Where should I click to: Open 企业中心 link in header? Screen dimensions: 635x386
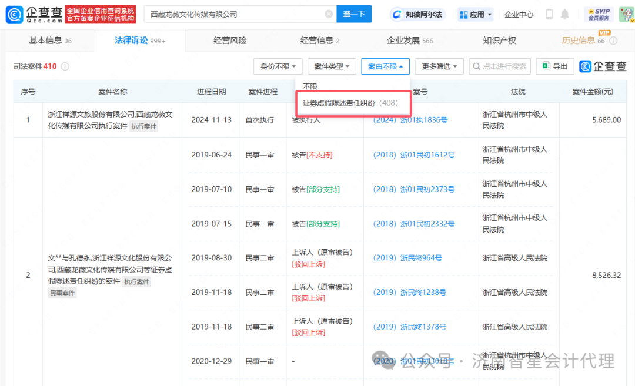(x=519, y=15)
